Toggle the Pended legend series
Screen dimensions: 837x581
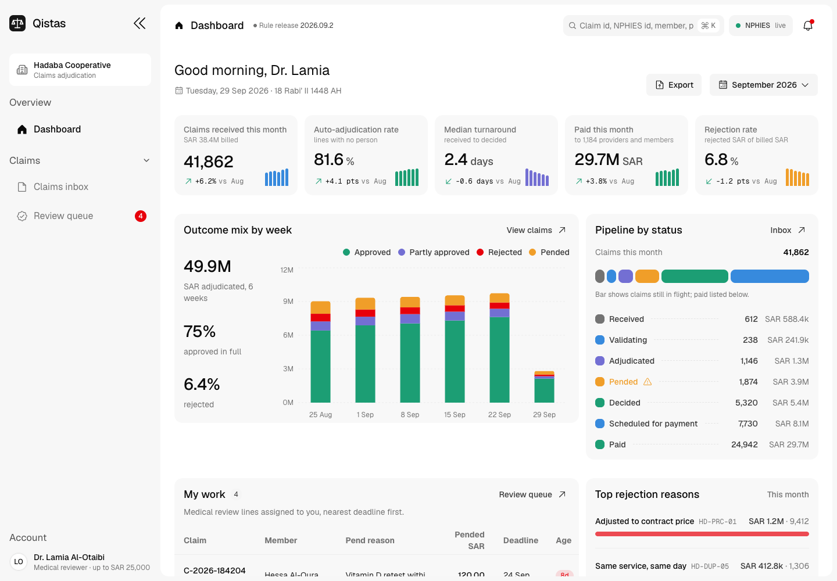(x=549, y=252)
